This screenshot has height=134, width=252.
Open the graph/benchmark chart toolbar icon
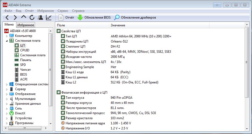coord(49,17)
